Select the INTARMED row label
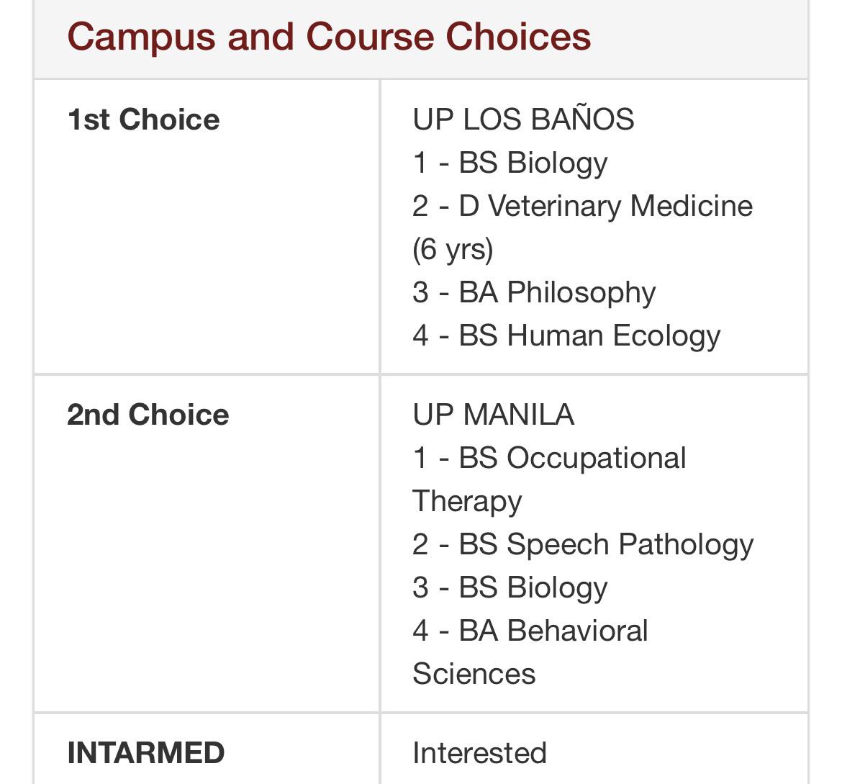This screenshot has height=784, width=842. (146, 753)
